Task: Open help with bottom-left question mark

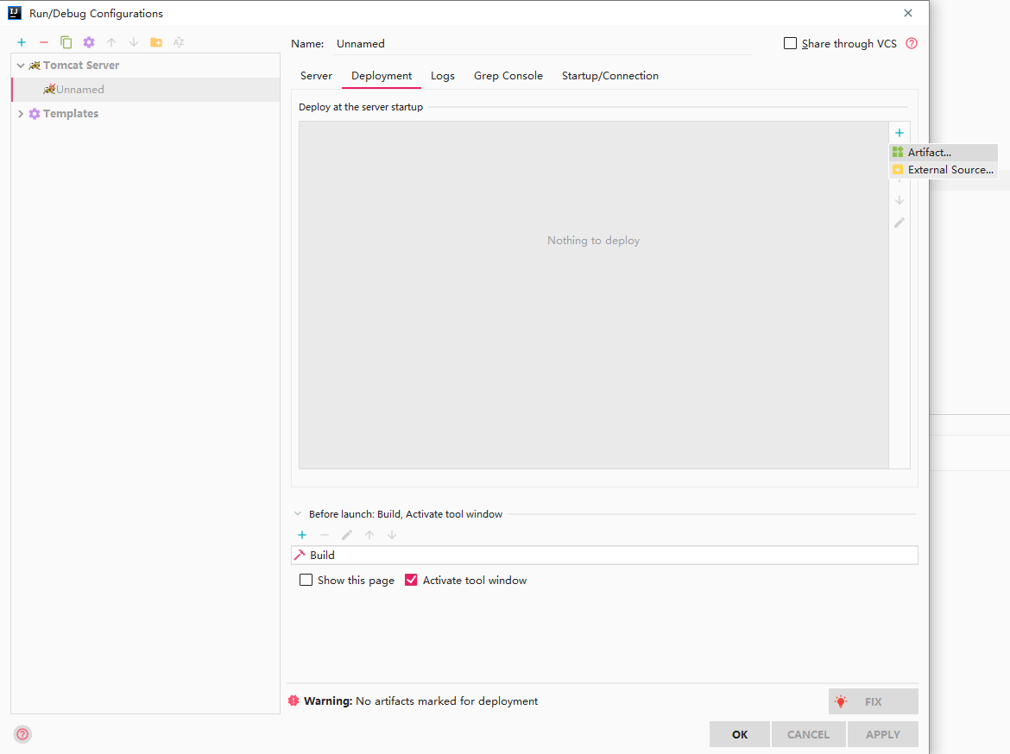Action: pyautogui.click(x=22, y=734)
